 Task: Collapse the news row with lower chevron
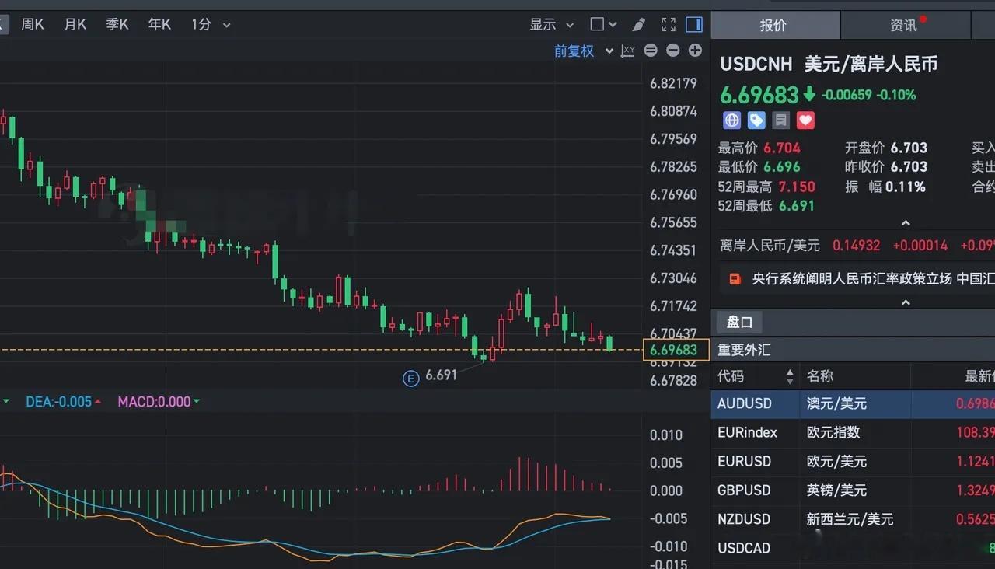(x=905, y=302)
